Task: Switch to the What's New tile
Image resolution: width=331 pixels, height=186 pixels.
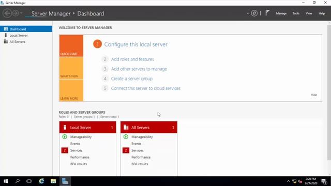Action: [71, 68]
